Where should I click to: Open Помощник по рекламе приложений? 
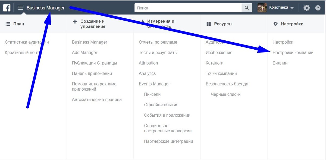(x=94, y=87)
